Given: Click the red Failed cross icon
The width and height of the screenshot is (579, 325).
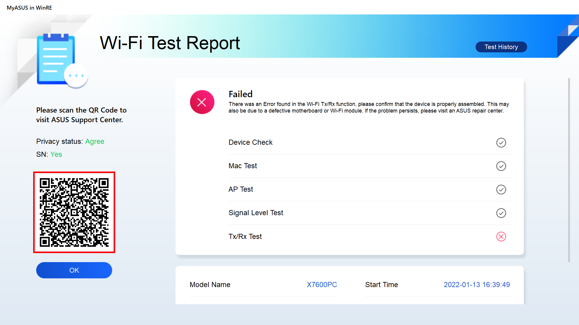Looking at the screenshot, I should pyautogui.click(x=202, y=102).
